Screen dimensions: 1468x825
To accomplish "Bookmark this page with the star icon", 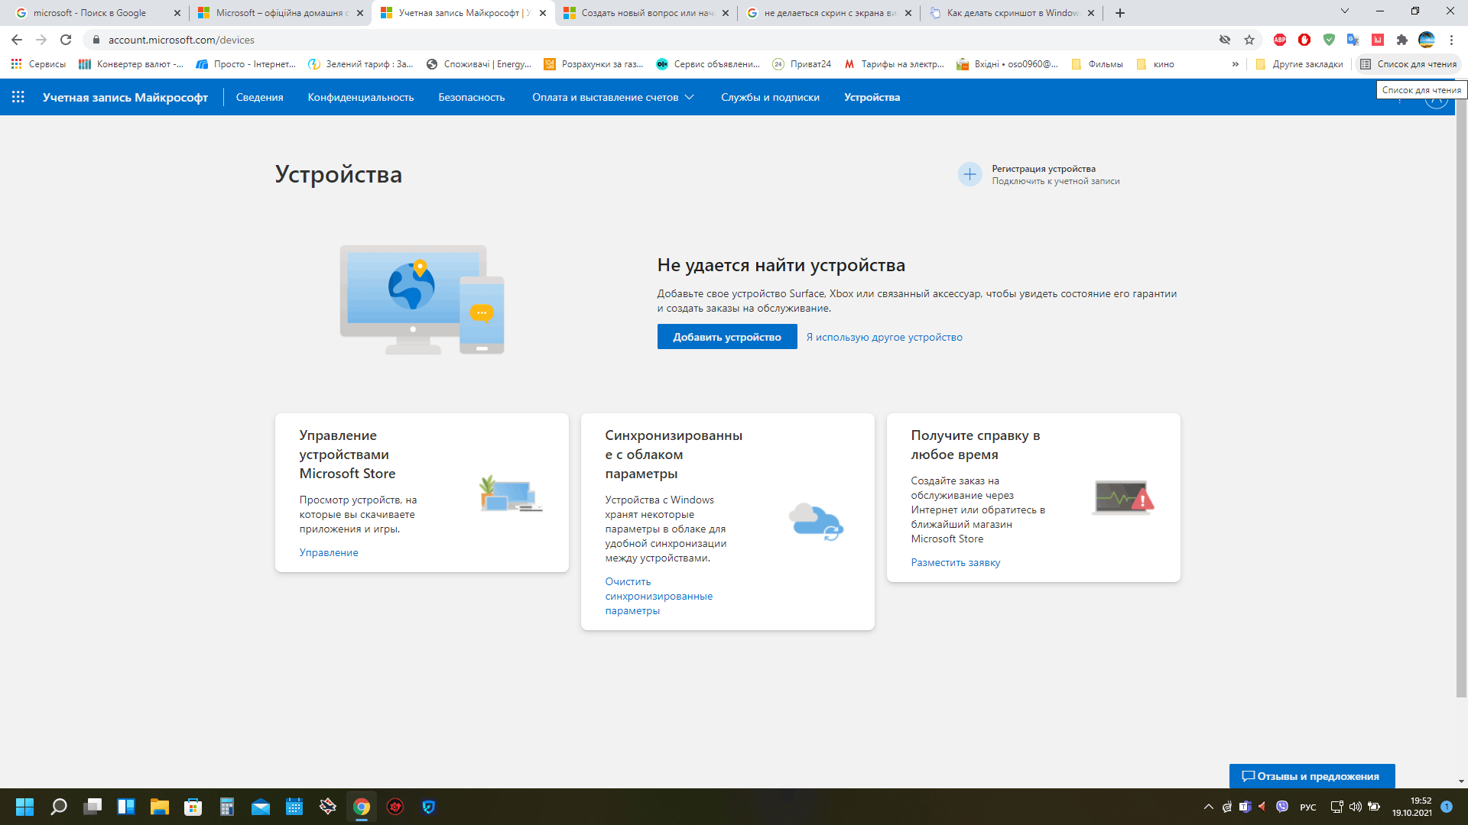I will tap(1249, 40).
